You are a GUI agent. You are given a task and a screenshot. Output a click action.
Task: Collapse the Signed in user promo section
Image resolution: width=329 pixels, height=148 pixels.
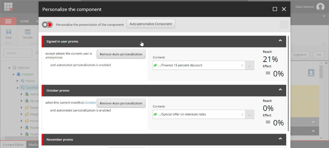pos(280,41)
